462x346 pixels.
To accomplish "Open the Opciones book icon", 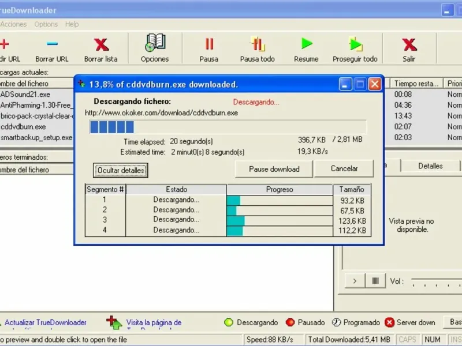I will point(155,43).
